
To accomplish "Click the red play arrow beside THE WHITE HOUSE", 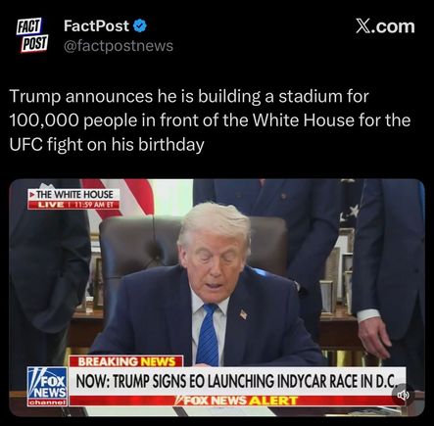I will 32,195.
